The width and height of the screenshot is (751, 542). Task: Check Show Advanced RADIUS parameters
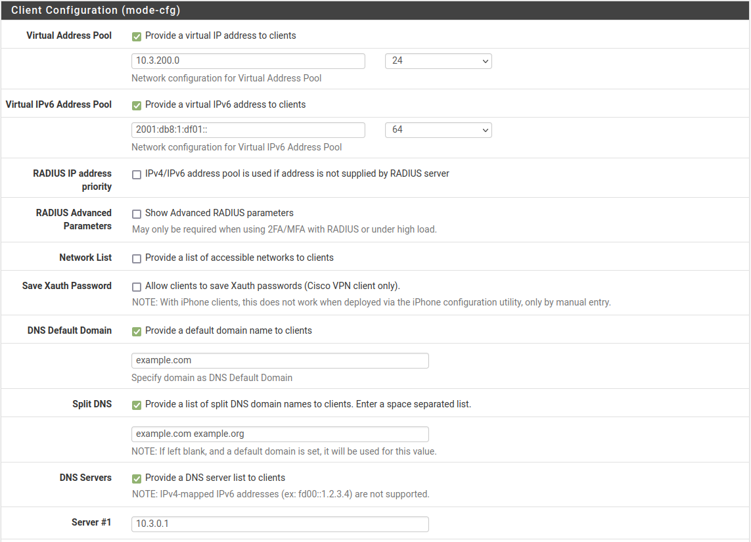[x=137, y=214]
